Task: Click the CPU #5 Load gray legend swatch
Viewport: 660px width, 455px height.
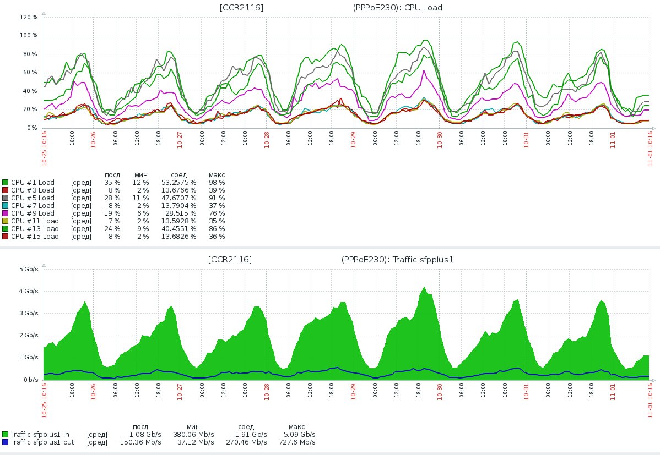Action: tap(5, 198)
